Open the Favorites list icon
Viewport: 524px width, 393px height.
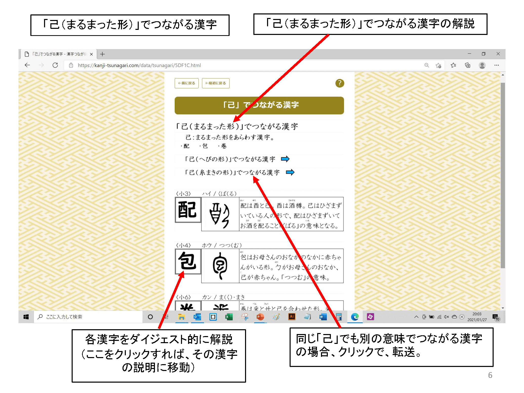[453, 65]
